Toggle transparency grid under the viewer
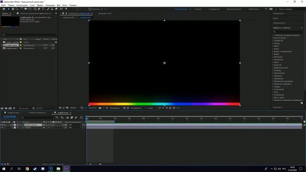The image size is (306, 172). pyautogui.click(x=128, y=108)
